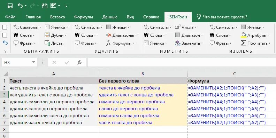Image resolution: width=276 pixels, height=138 pixels.
Task: Open Слова menu in ИЗВЛЕЧЬ group
Action: pyautogui.click(x=220, y=35)
